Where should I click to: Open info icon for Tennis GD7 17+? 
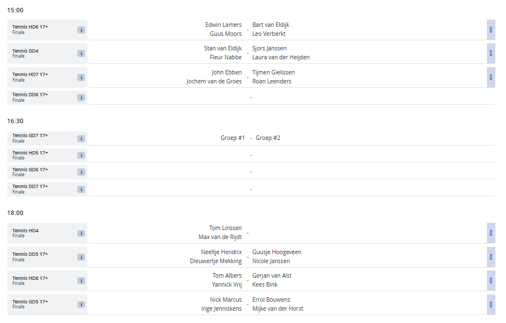pos(81,138)
